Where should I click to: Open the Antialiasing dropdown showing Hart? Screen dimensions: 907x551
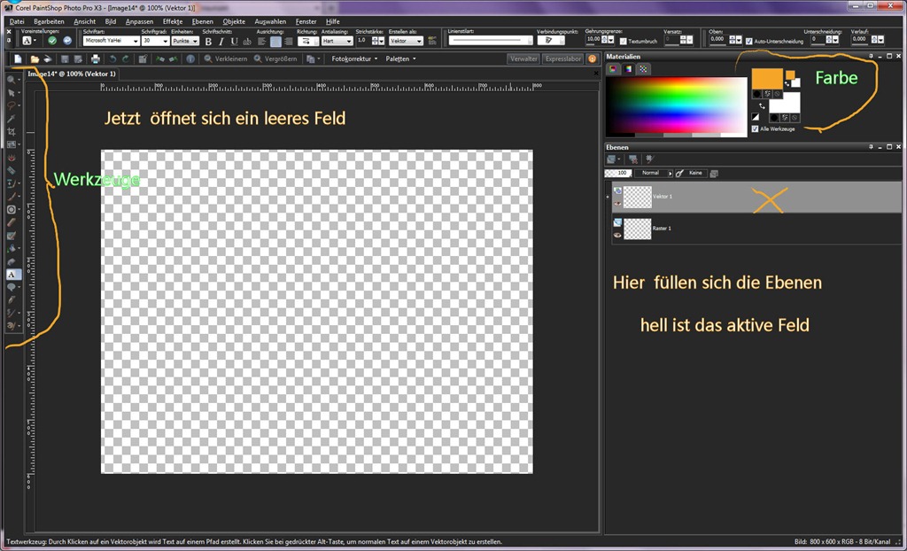(x=337, y=41)
